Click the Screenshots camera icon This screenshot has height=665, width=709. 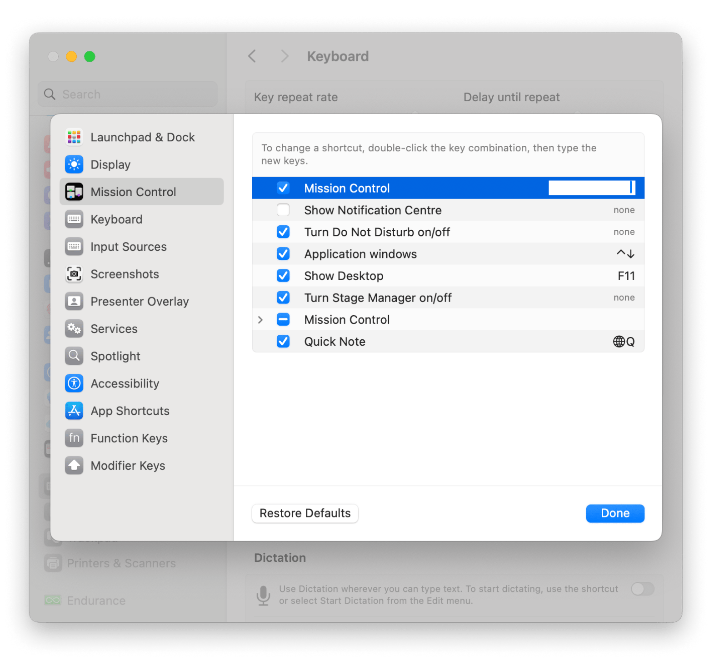tap(74, 274)
